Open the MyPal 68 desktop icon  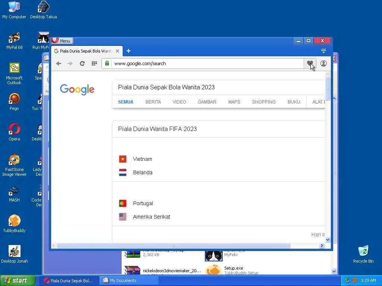click(14, 41)
